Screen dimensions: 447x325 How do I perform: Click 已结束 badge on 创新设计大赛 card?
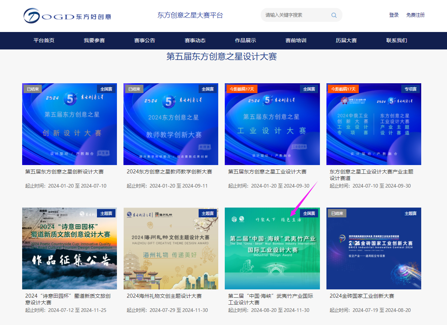click(33, 89)
